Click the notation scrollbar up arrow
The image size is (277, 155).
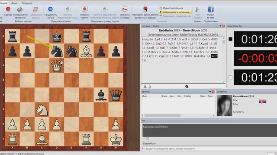tap(224, 39)
